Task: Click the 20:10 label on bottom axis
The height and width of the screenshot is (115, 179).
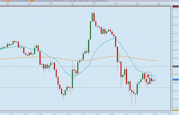Action: click(x=97, y=114)
